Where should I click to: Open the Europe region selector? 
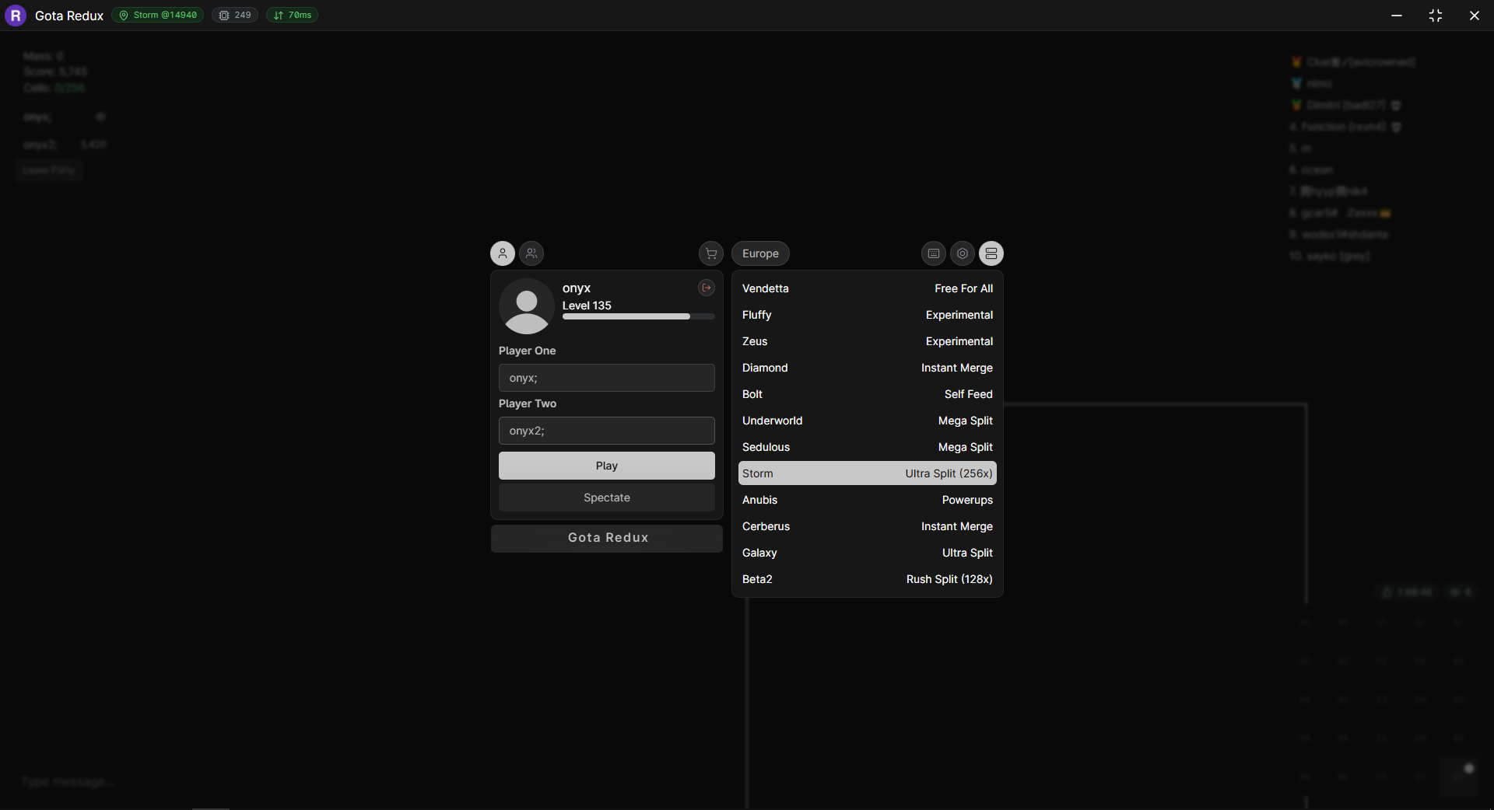[x=760, y=253]
